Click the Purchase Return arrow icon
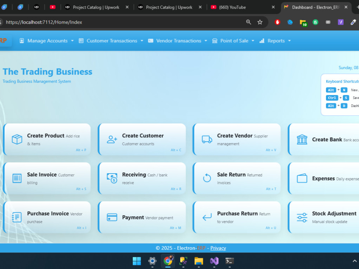Viewport: 359px width, 269px height. [x=207, y=217]
